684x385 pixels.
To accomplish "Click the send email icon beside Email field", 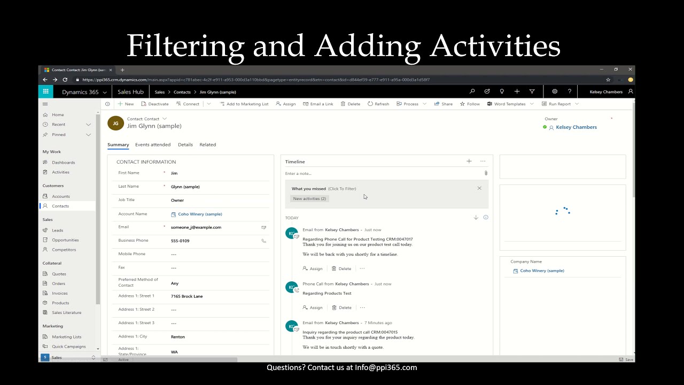I will [263, 227].
